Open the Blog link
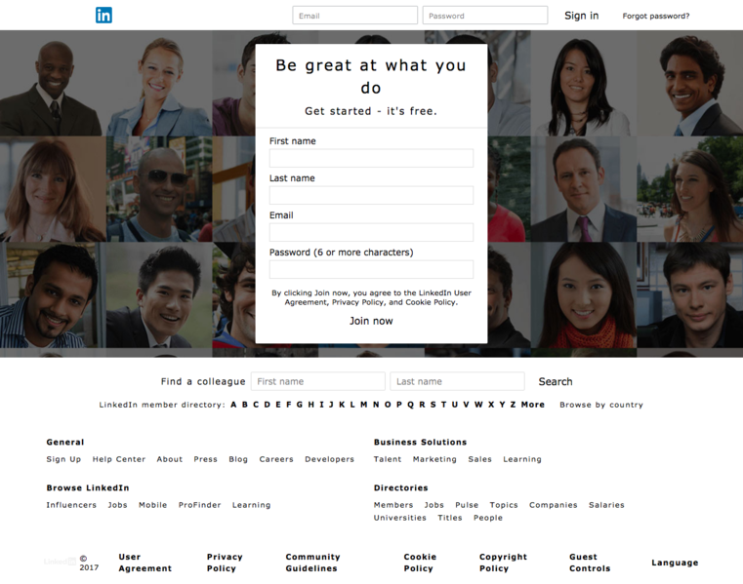743x584 pixels. [x=238, y=459]
